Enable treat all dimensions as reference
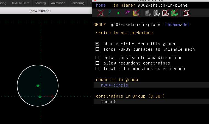209x124 pixels. point(97,69)
